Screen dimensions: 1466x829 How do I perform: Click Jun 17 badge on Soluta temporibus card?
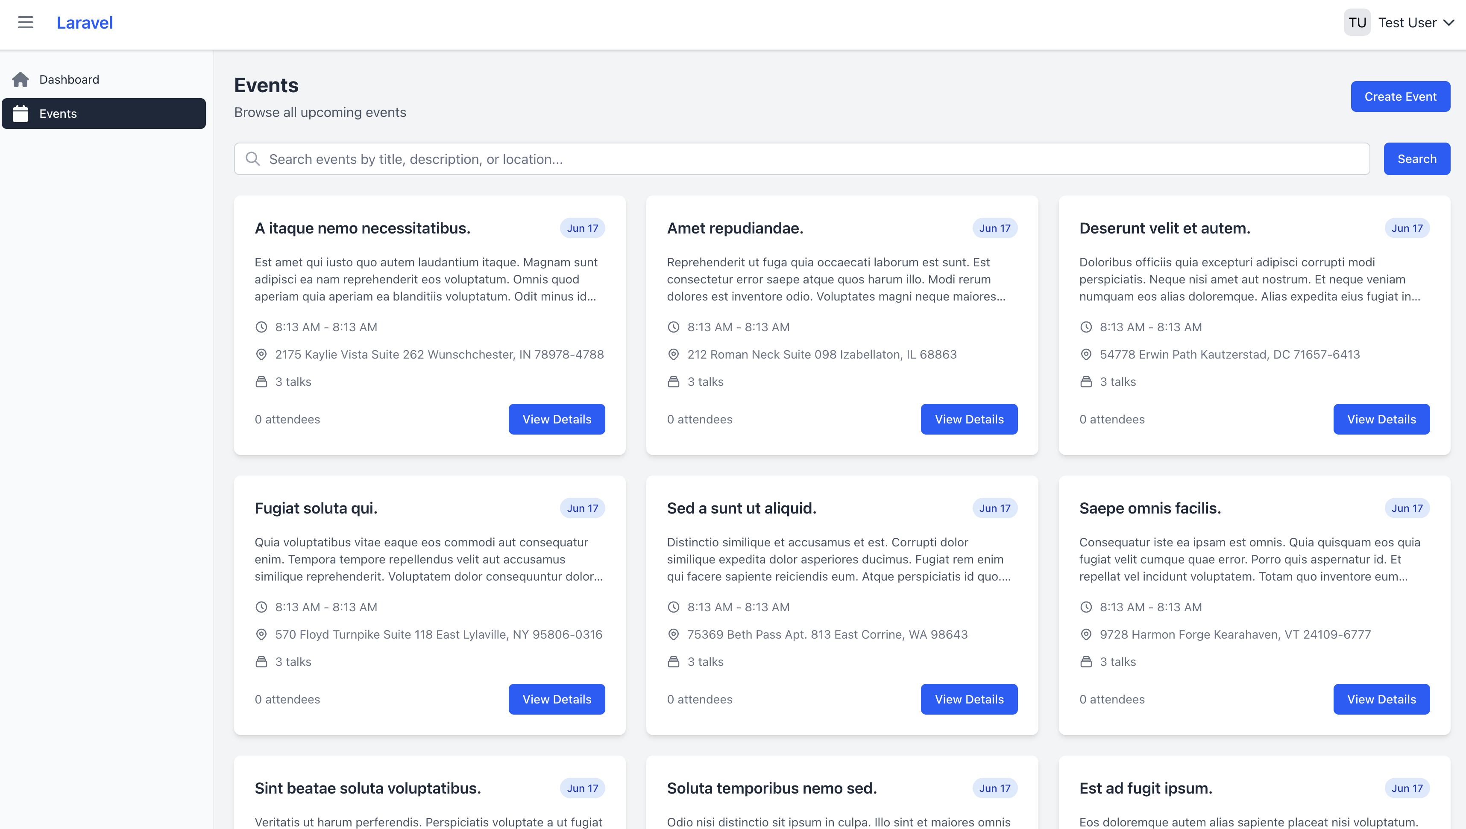tap(994, 788)
